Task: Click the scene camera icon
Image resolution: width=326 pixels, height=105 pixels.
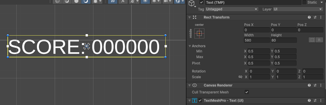Action: (165, 1)
